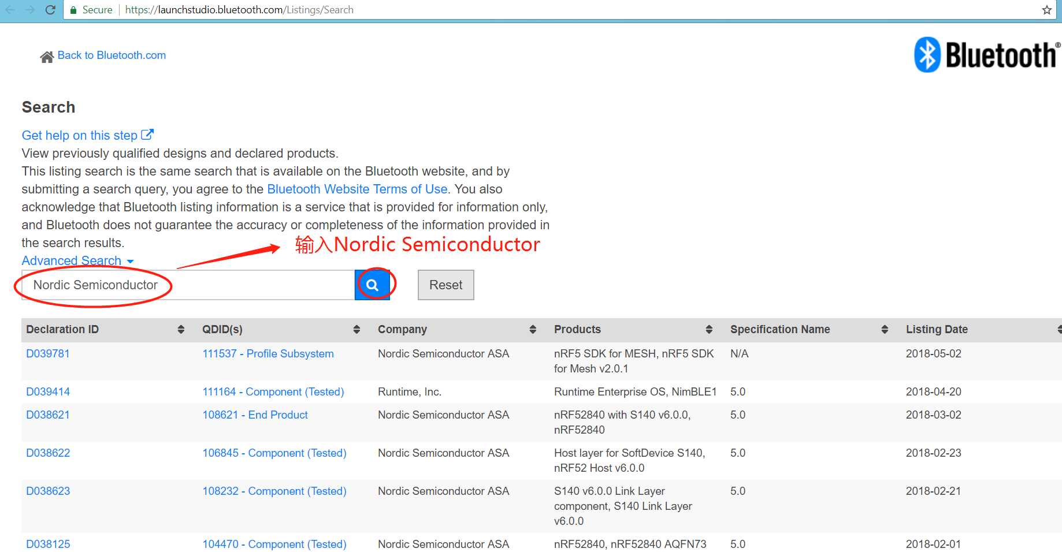Open QDID 104470 - Component (Tested)

tap(274, 544)
